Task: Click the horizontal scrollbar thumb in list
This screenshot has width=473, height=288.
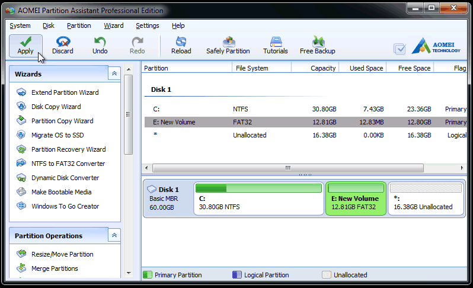Action: [x=288, y=168]
